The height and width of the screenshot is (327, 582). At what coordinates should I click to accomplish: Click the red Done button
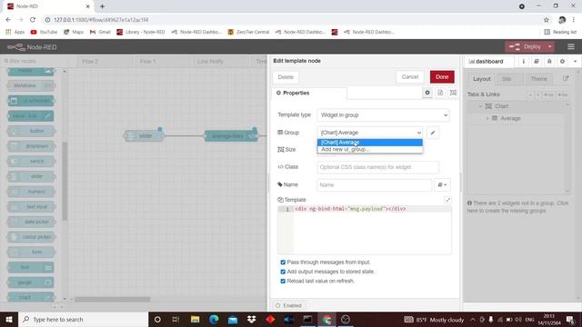click(442, 76)
